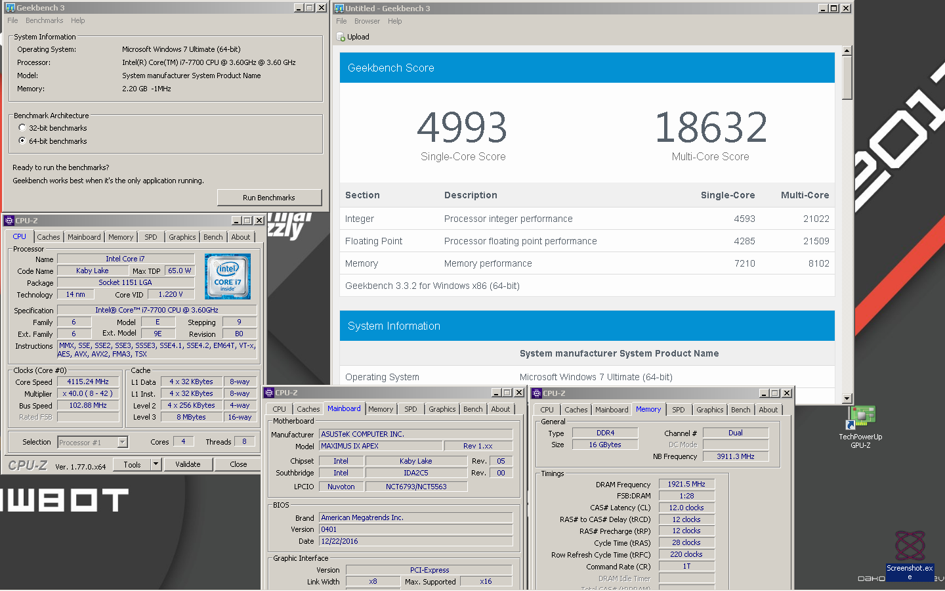Click Core Speed value 4115.24 MHz
945x591 pixels.
(88, 382)
